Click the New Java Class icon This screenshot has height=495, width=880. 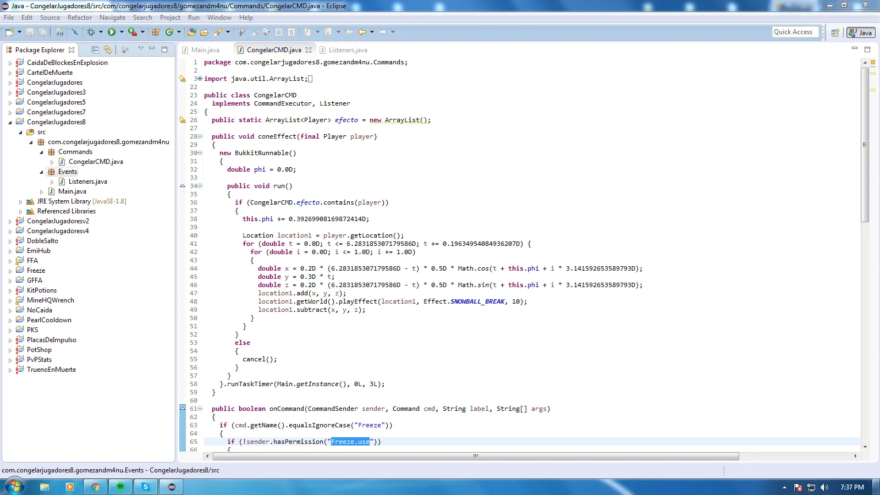169,32
